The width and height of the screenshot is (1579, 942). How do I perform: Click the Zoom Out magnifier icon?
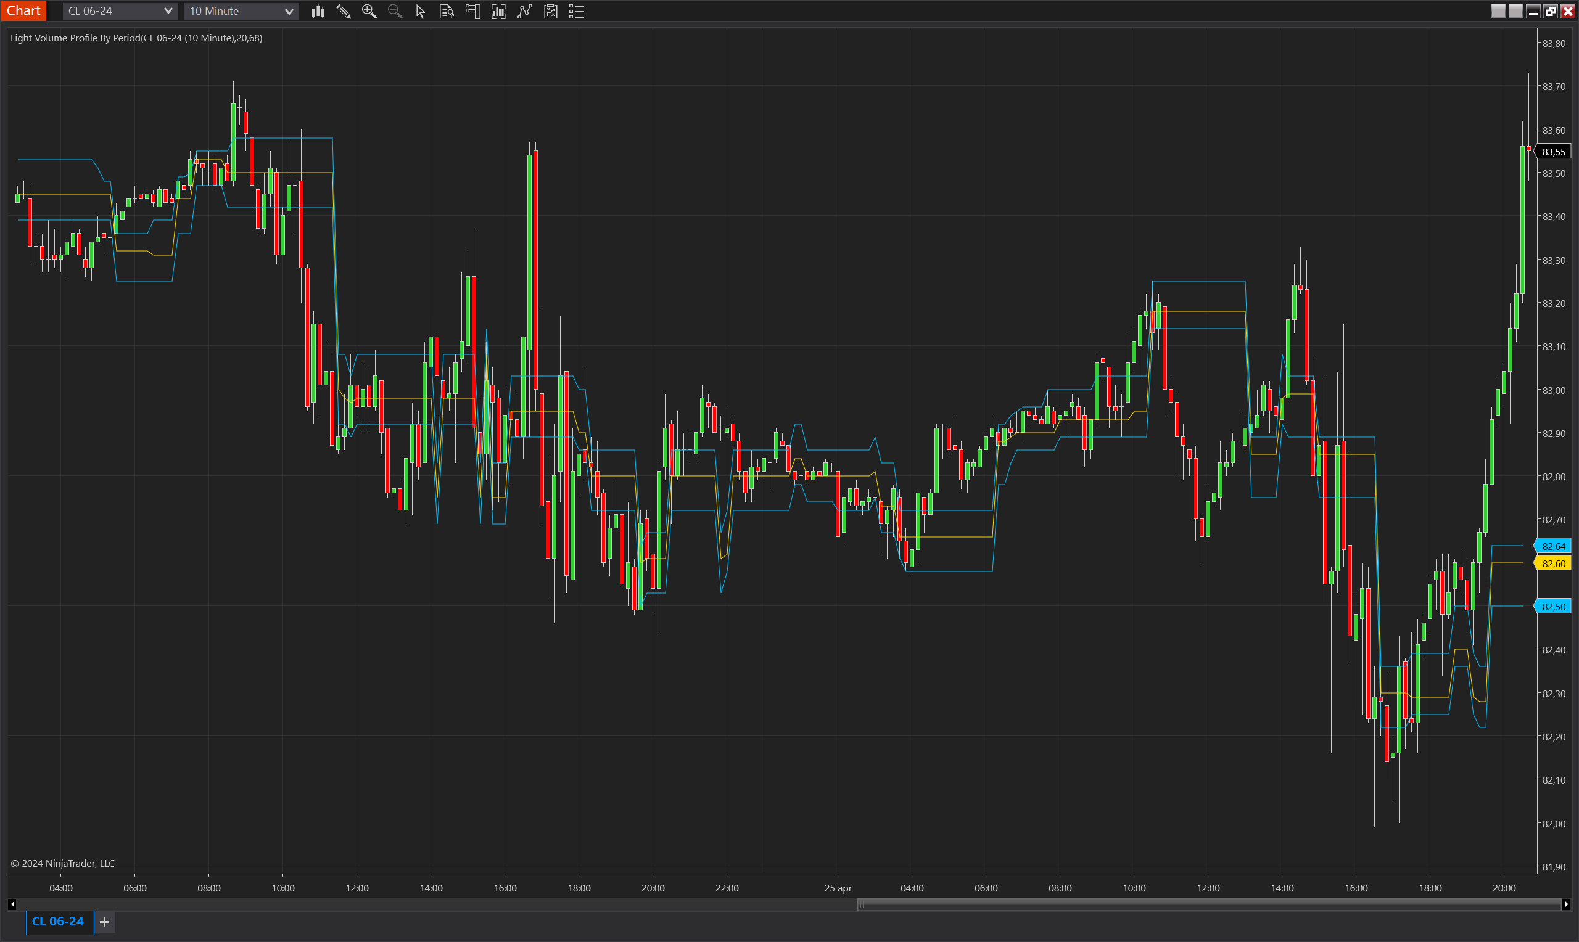395,12
